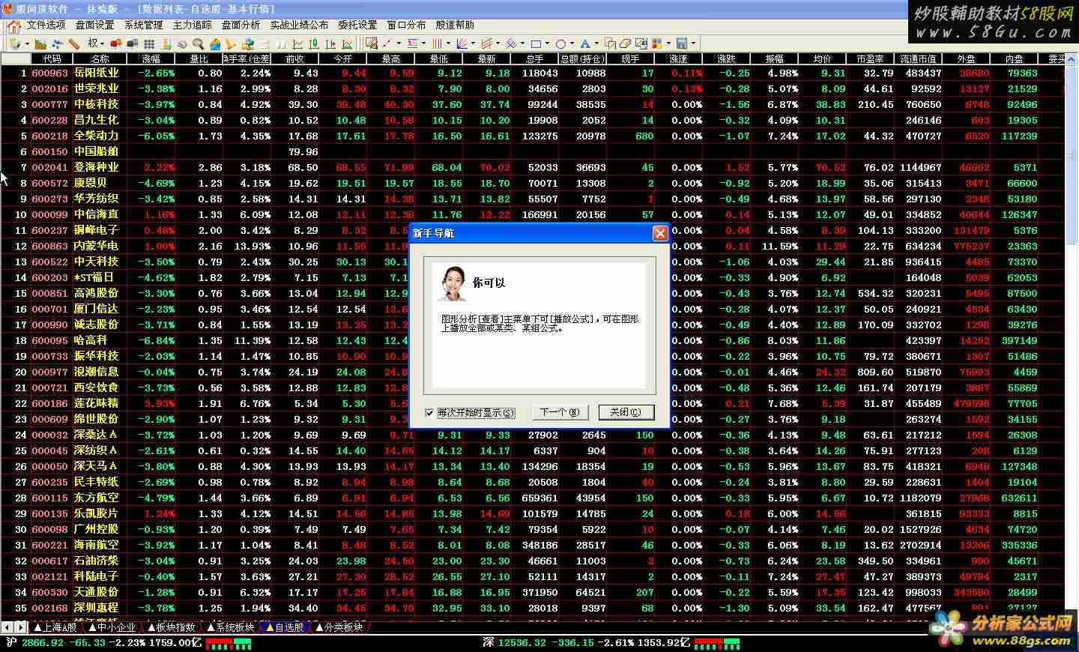
Task: Click Shanghai index value 2866.92 in status bar
Action: tap(41, 643)
